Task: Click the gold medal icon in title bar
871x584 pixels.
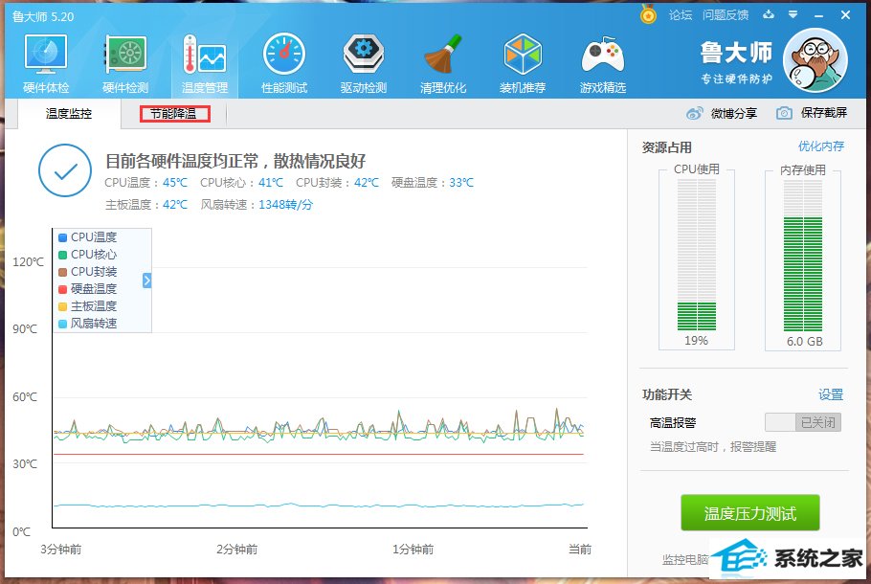Action: 648,14
